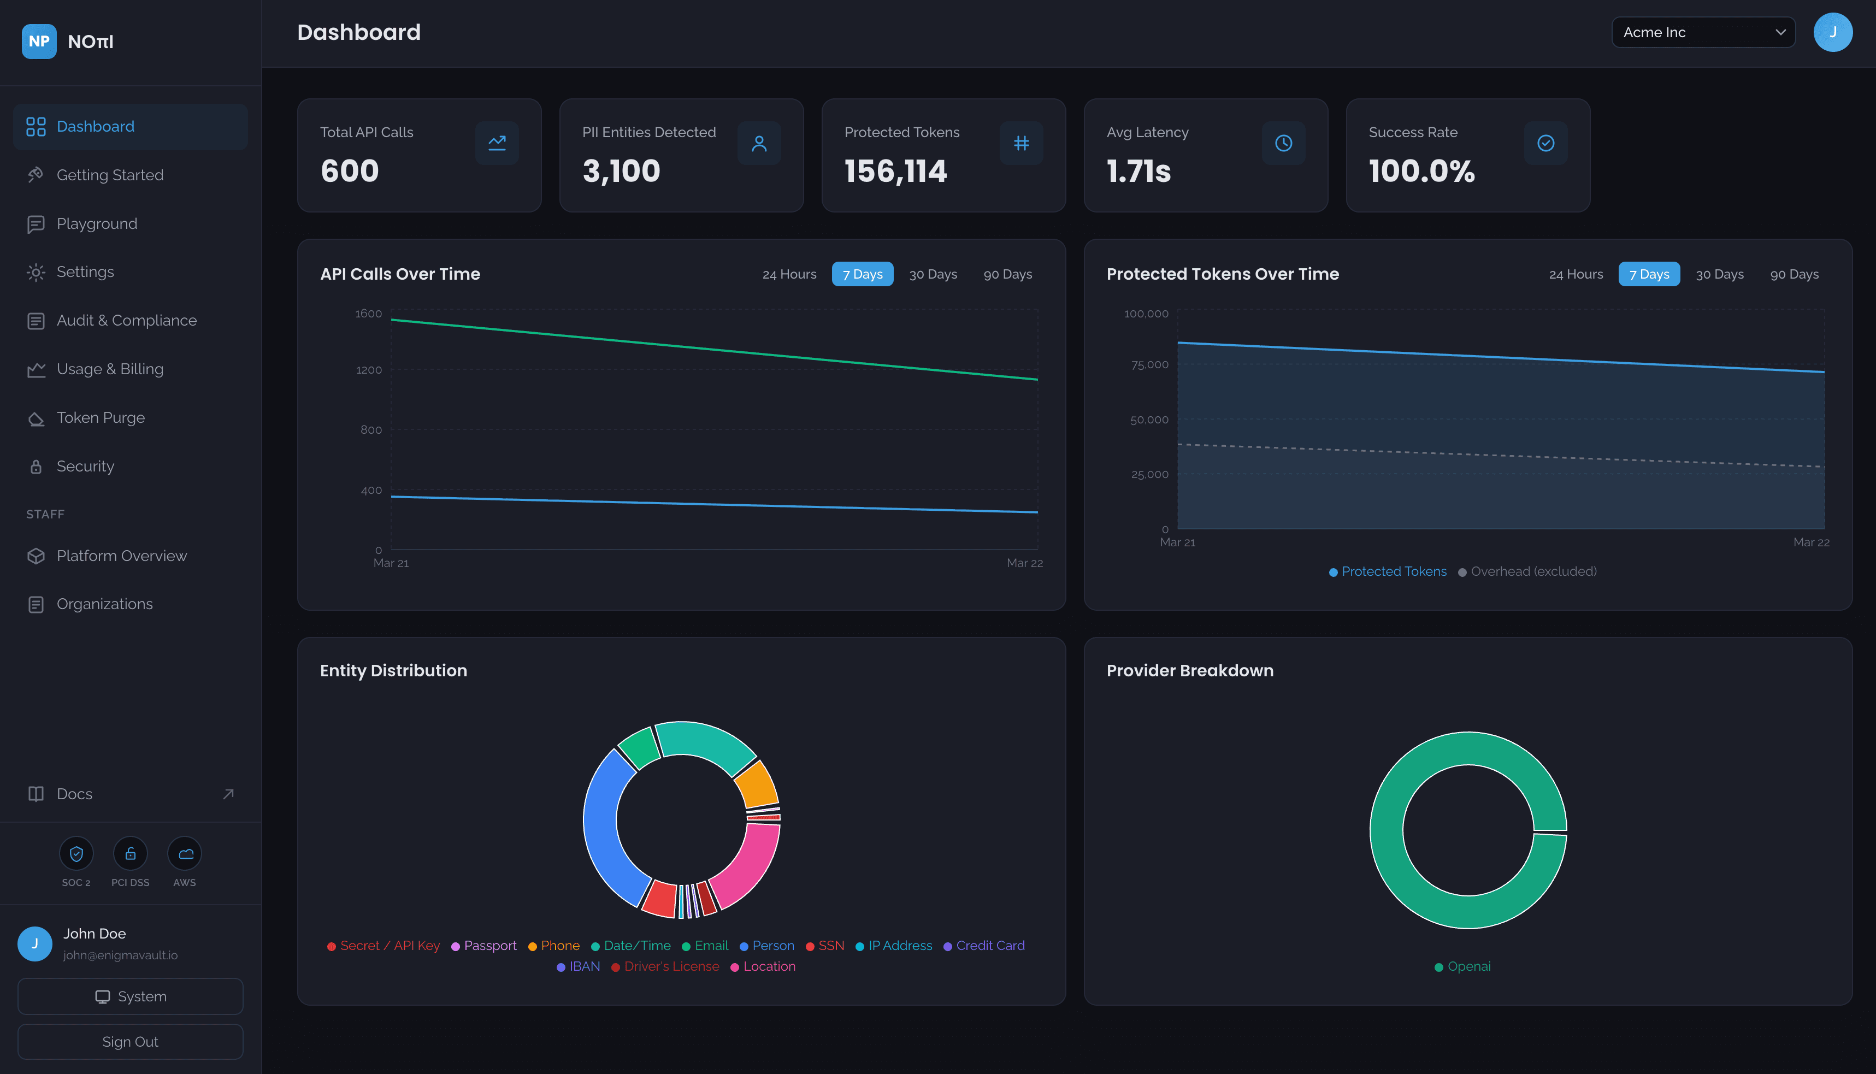The image size is (1876, 1074).
Task: Switch Protected Tokens chart to 24 Hours
Action: tap(1576, 274)
